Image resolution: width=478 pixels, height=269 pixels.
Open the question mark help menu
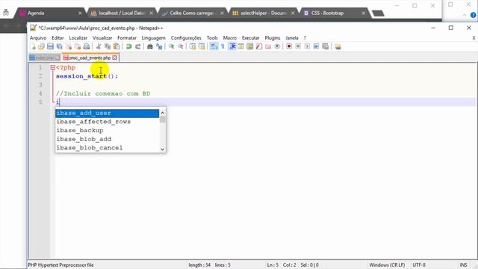pos(305,38)
